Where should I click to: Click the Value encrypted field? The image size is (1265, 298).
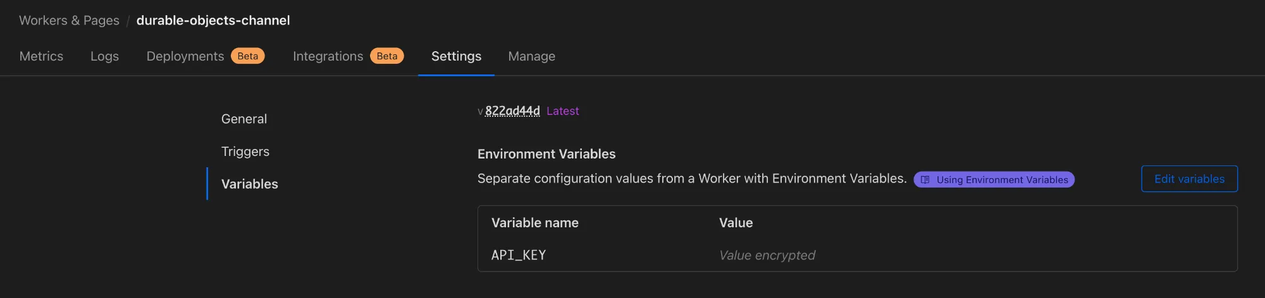[767, 255]
